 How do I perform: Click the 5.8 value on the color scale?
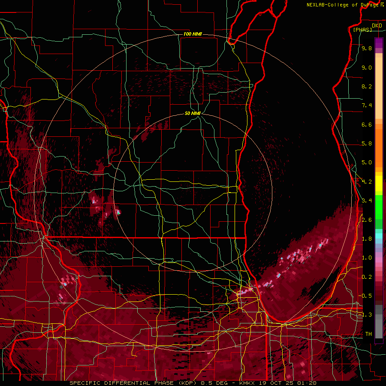[x=367, y=144]
